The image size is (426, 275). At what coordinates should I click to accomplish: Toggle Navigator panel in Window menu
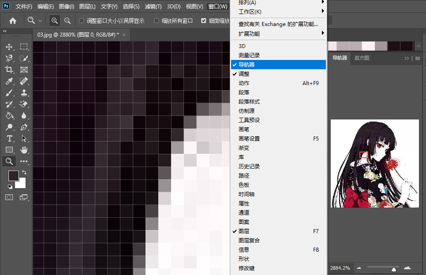(278, 65)
